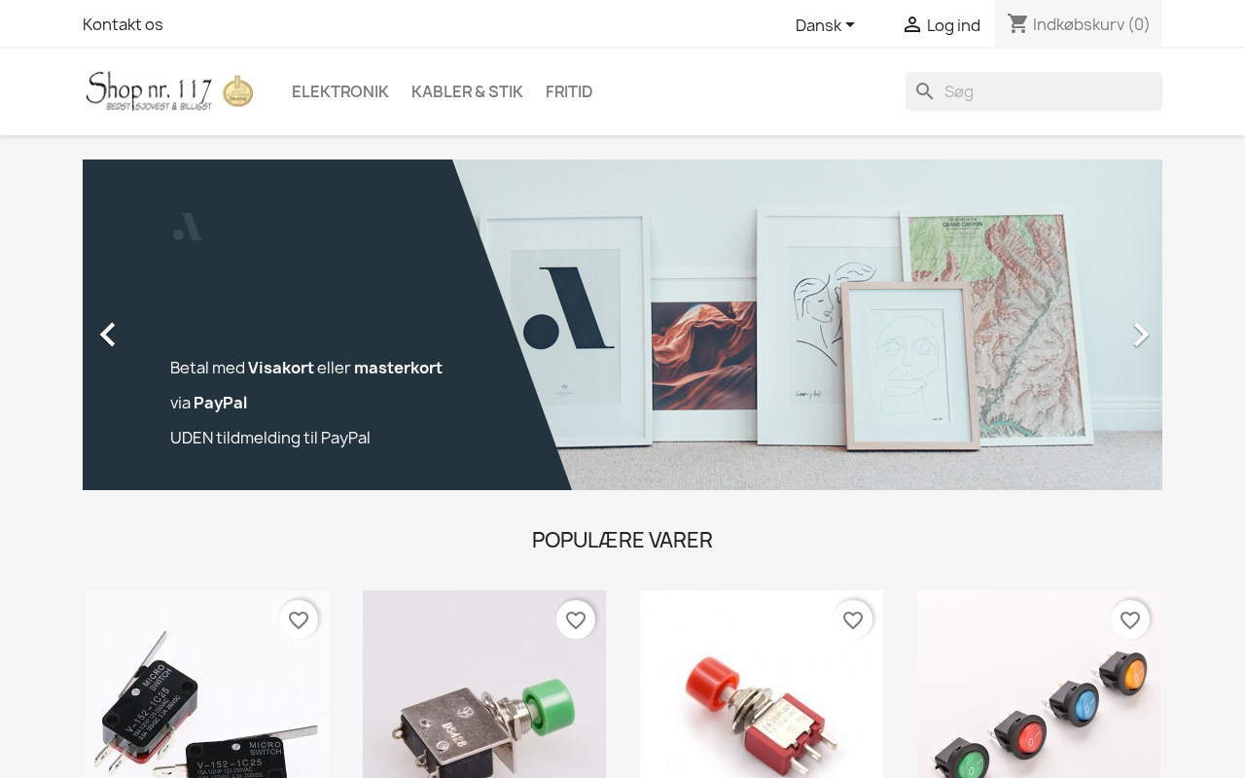Favorite the micro switch product
Screen dimensions: 1245x778
299,619
